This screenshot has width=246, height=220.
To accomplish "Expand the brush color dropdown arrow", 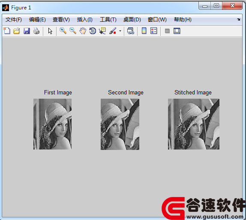I will [x=120, y=31].
